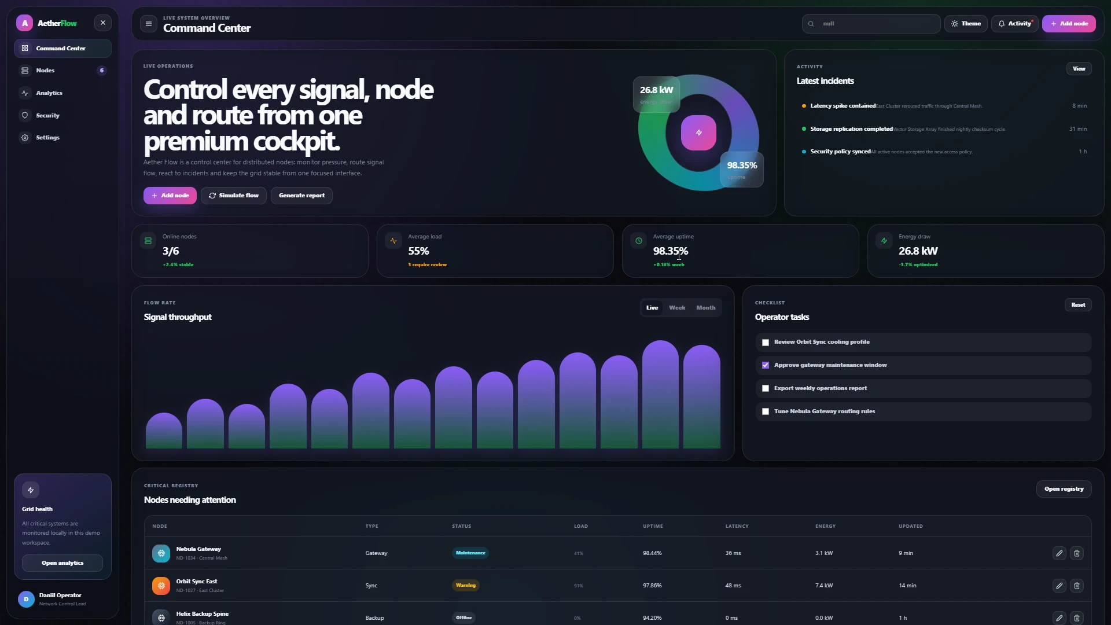
Task: Click Open analytics in Grid health card
Action: pyautogui.click(x=62, y=563)
